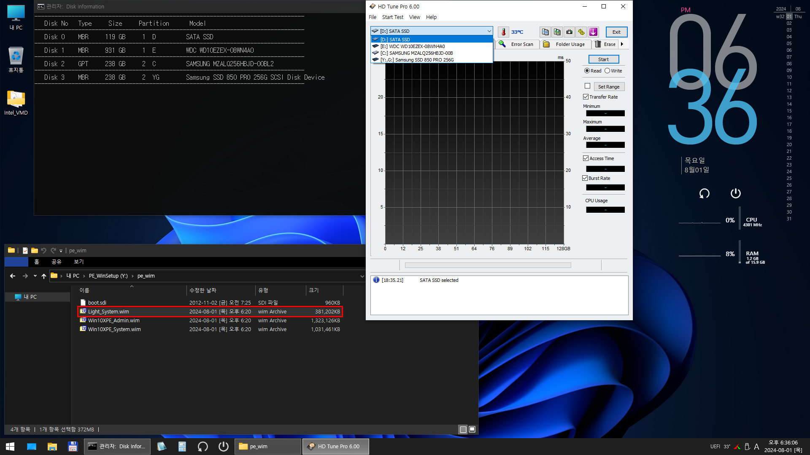
Task: Open explorer 홈 ribbon tab
Action: (x=37, y=262)
